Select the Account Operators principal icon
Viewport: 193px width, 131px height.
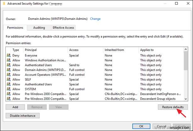click(x=8, y=75)
